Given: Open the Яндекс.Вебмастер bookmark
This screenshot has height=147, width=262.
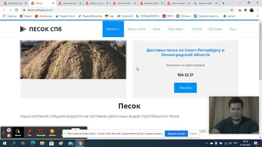Looking at the screenshot, I should [x=90, y=16].
